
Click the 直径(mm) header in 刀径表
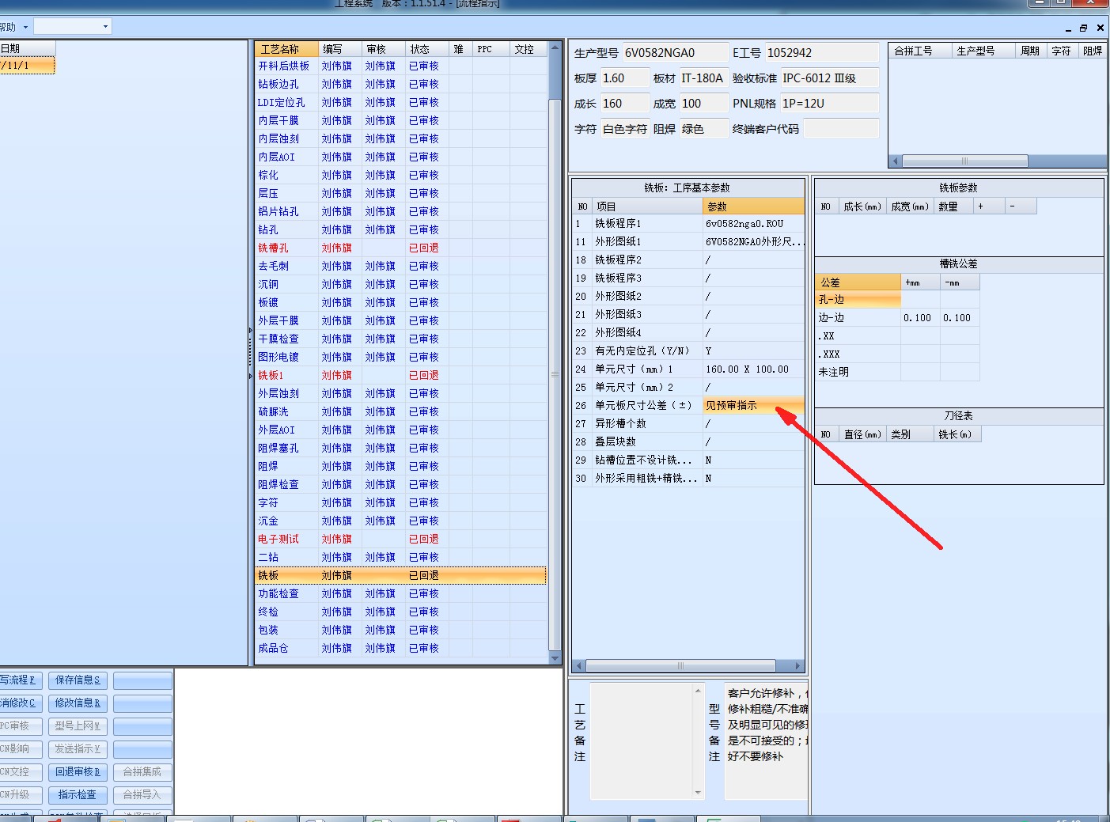(862, 434)
